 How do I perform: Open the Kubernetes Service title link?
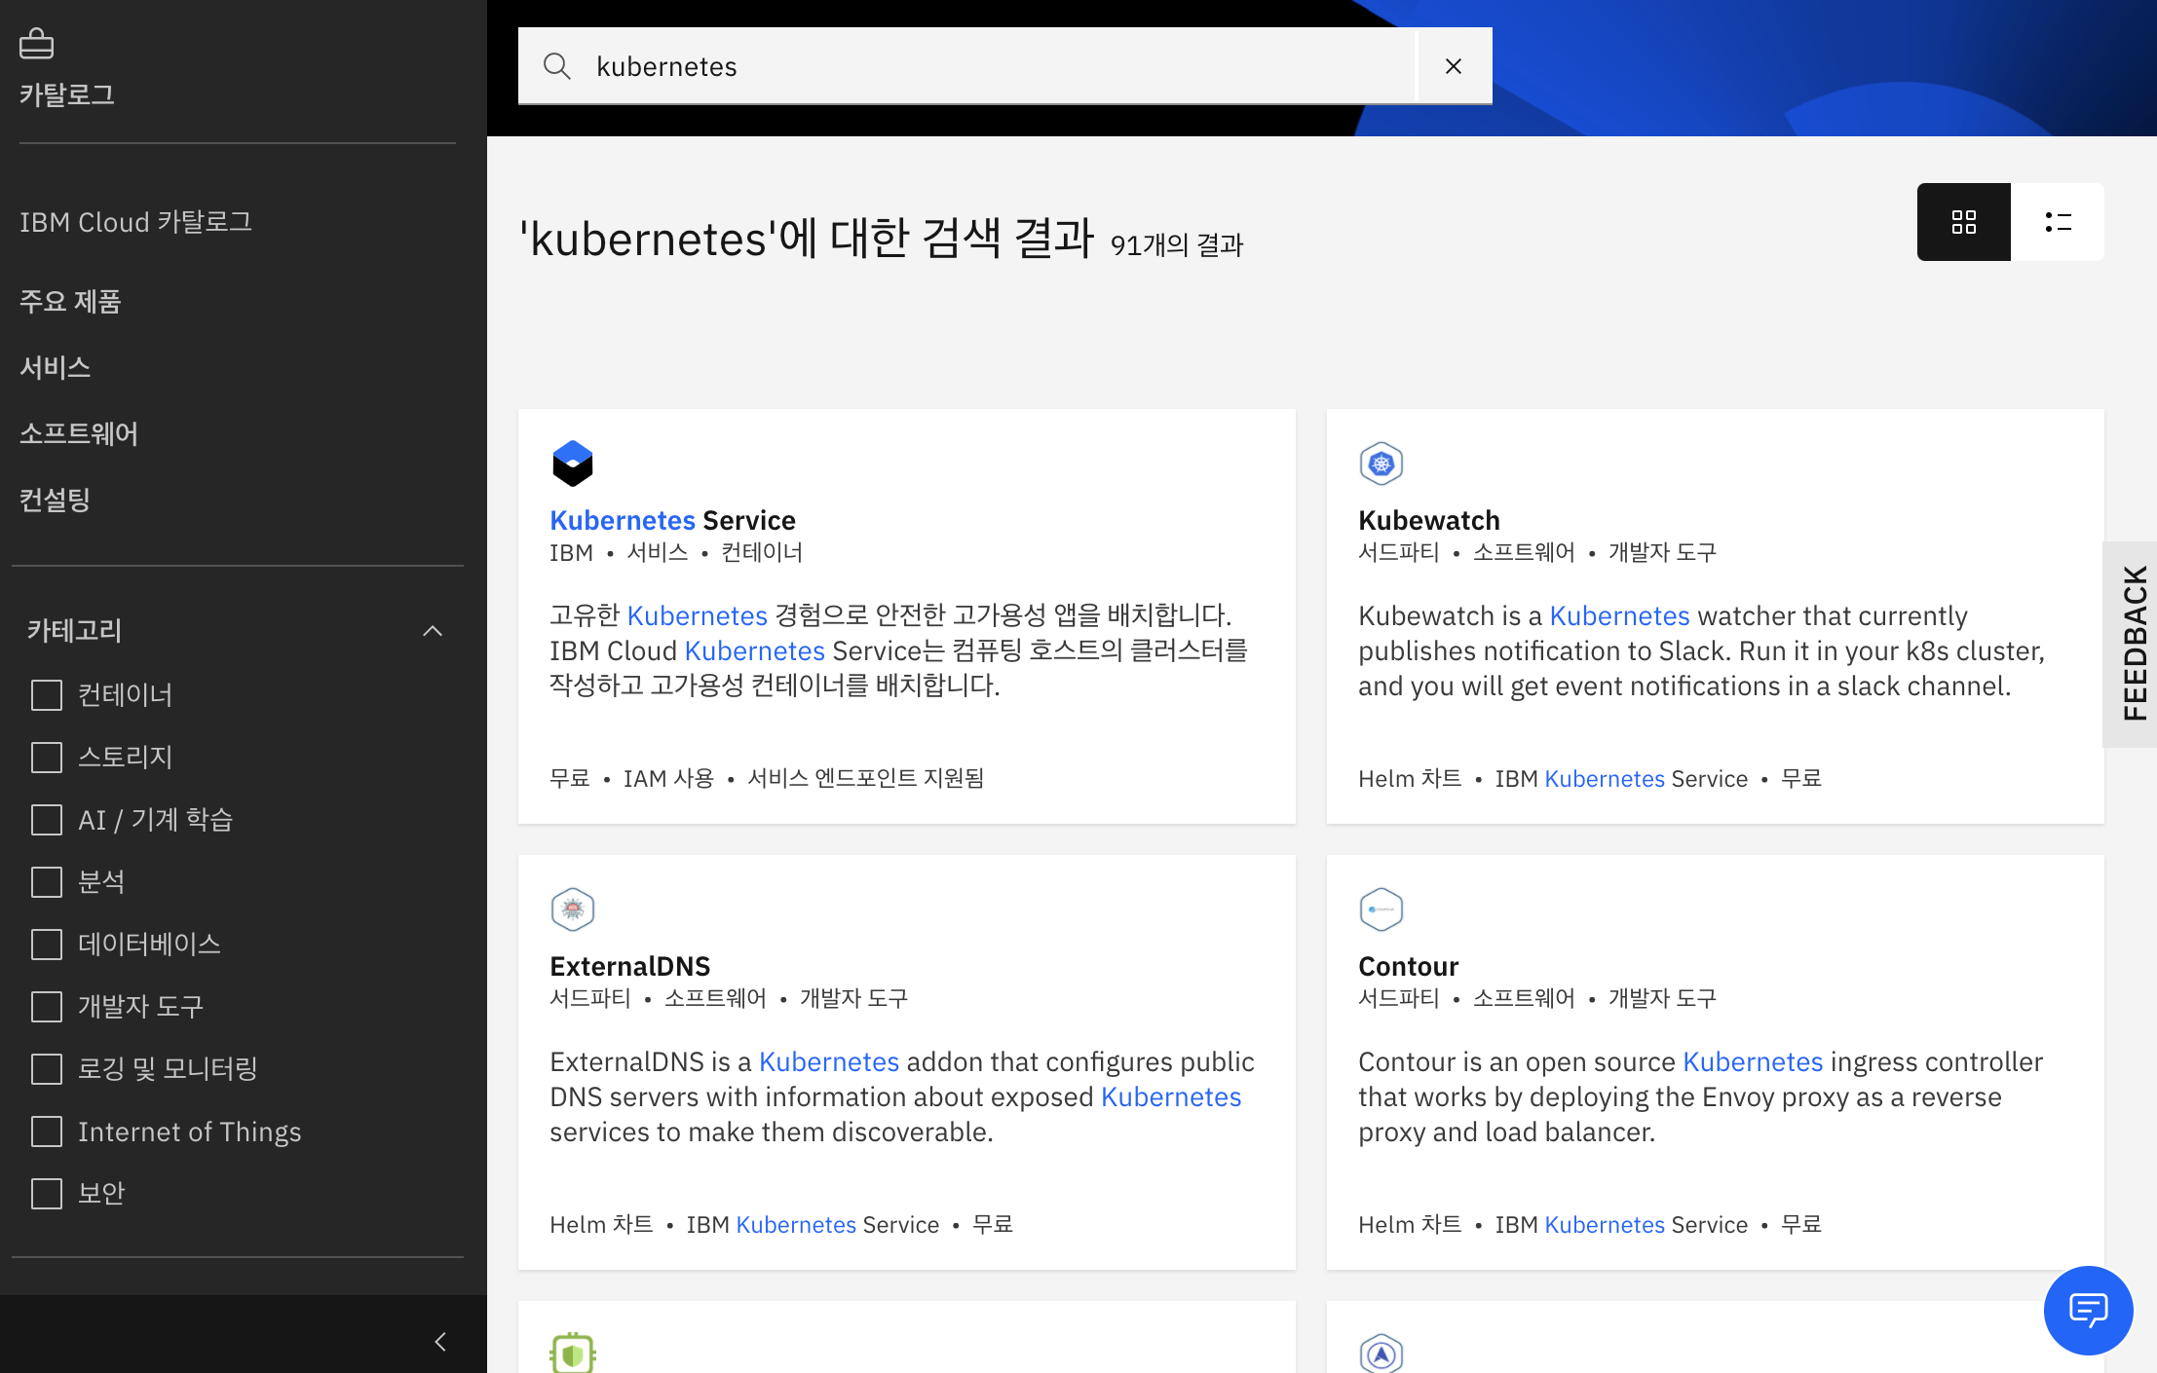672,520
